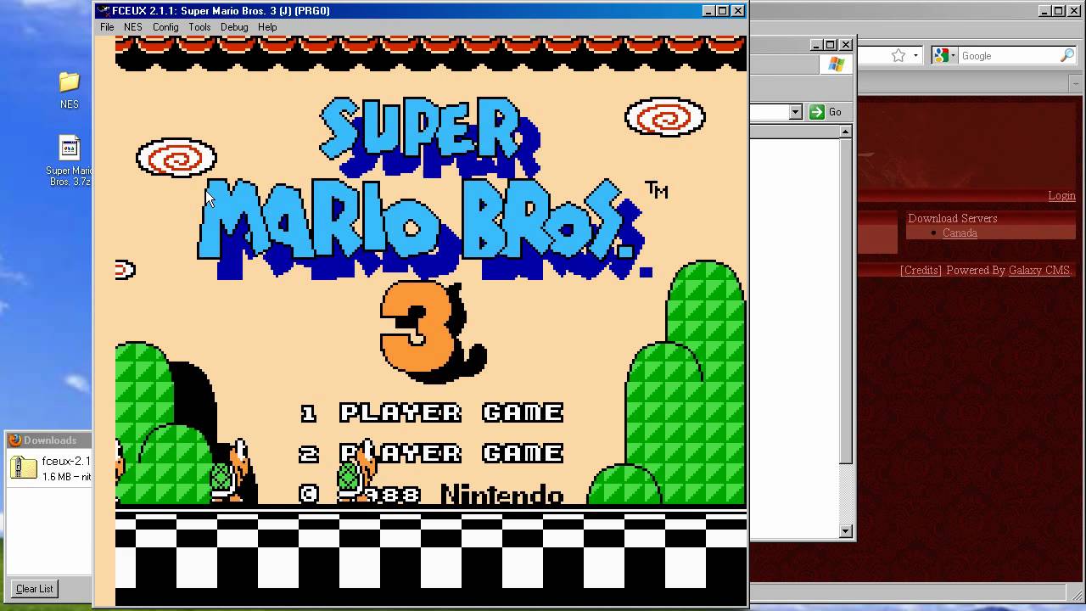Click the scroll down arrow in explorer window
The width and height of the screenshot is (1086, 611).
point(845,531)
